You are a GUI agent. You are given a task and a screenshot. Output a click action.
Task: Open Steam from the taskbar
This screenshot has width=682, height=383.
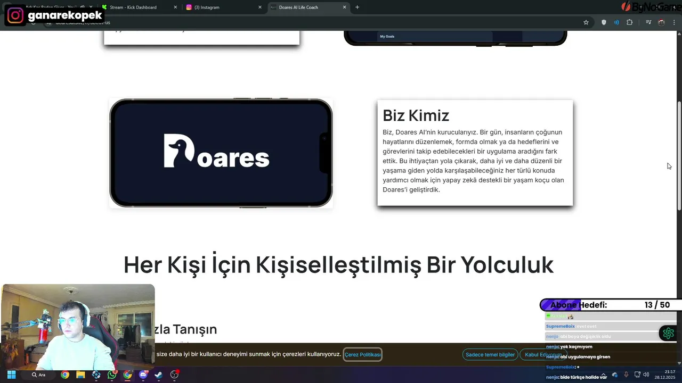[158, 374]
